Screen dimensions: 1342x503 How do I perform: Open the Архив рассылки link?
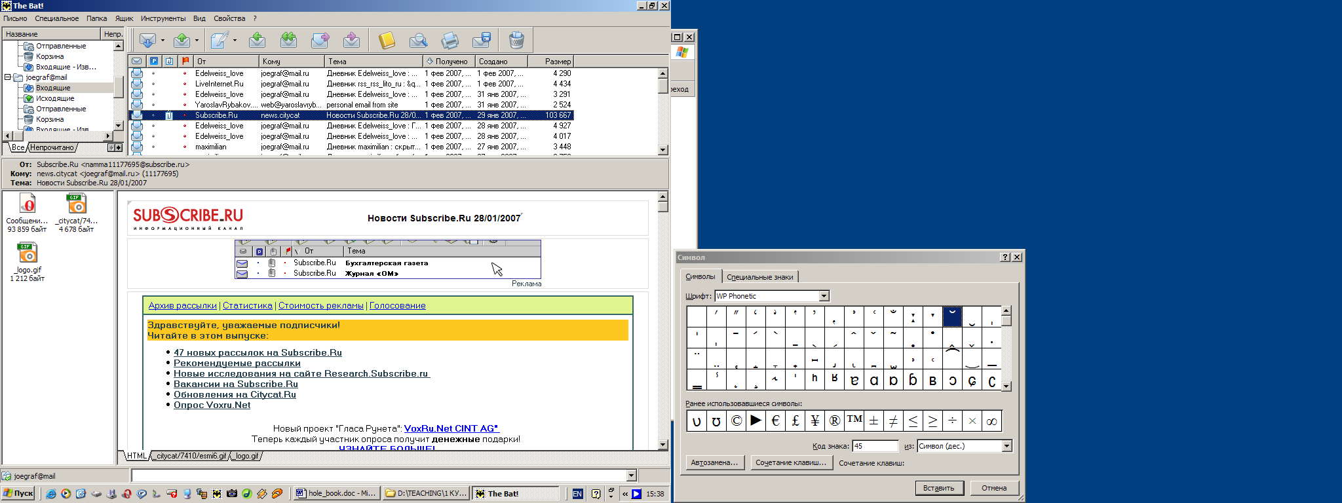click(x=182, y=305)
